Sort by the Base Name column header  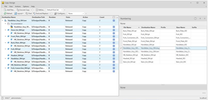coord(183,27)
